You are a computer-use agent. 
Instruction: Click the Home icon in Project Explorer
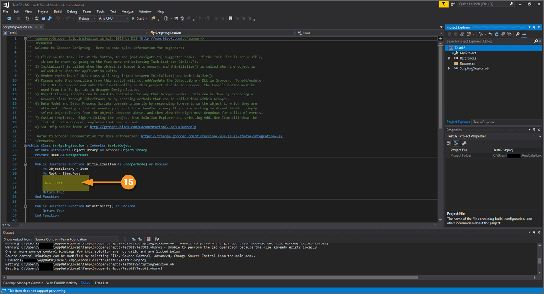click(x=462, y=34)
